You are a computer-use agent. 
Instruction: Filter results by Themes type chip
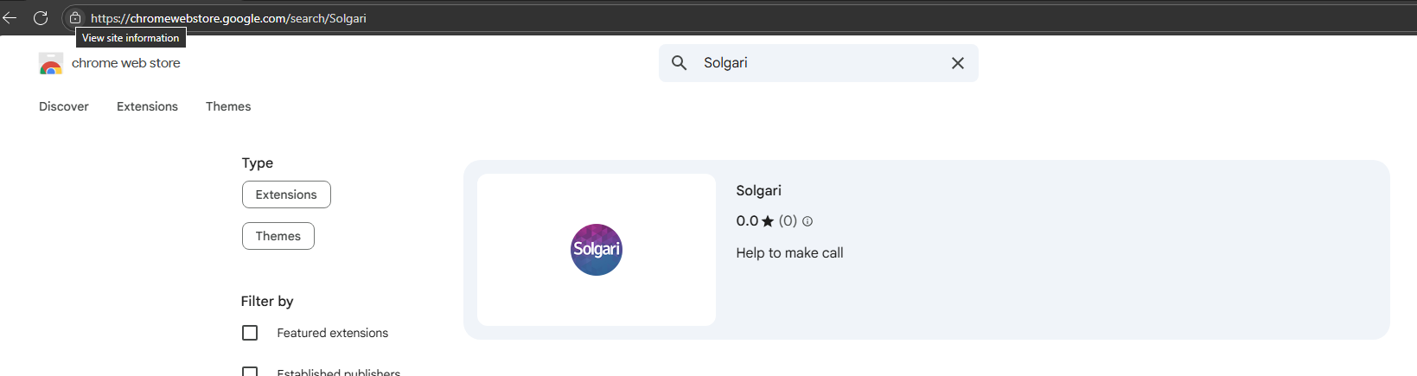point(278,236)
